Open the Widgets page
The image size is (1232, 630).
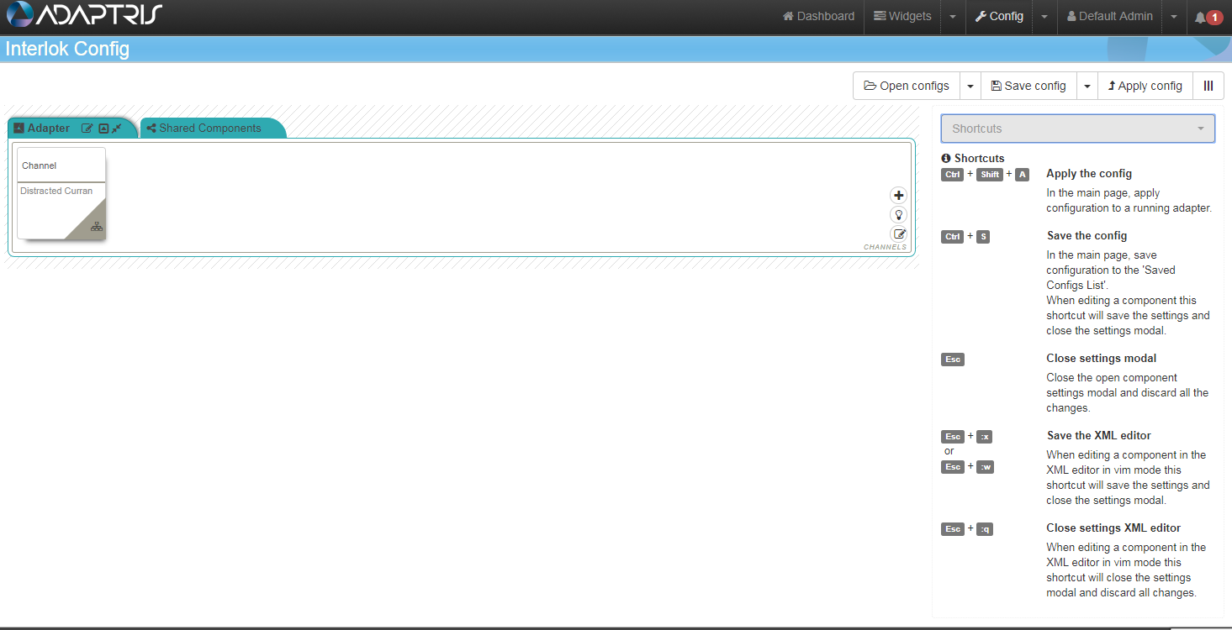coord(903,17)
